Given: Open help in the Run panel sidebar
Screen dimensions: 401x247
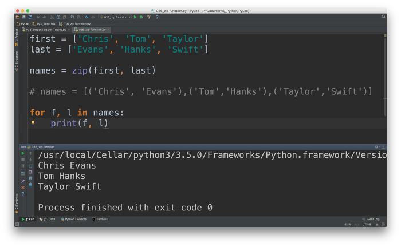Looking at the screenshot, I should point(23,194).
